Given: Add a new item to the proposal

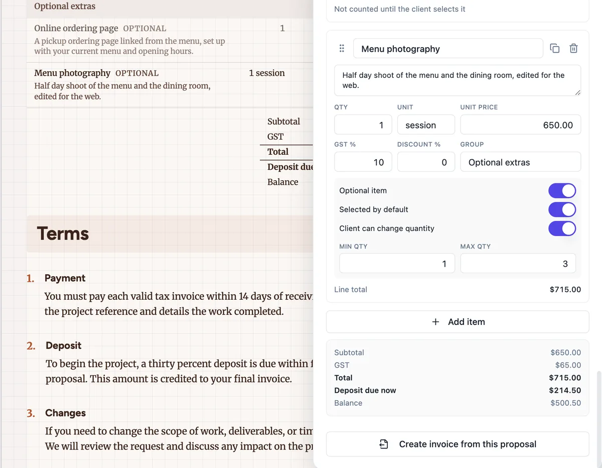Looking at the screenshot, I should point(458,322).
